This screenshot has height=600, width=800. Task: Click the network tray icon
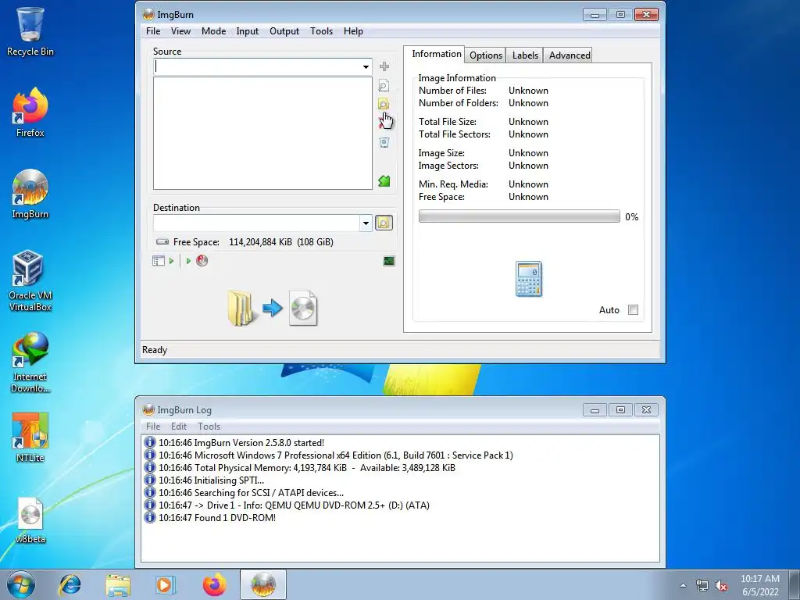(702, 586)
